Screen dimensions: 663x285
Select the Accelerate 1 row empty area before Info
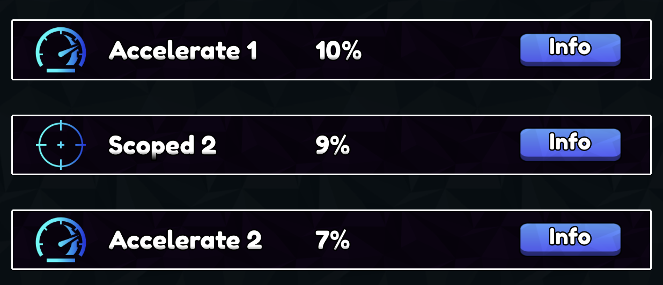(x=440, y=50)
